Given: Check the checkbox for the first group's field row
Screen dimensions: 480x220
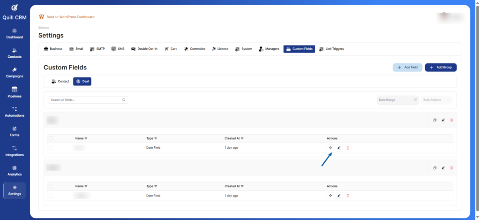Looking at the screenshot, I should (51, 148).
